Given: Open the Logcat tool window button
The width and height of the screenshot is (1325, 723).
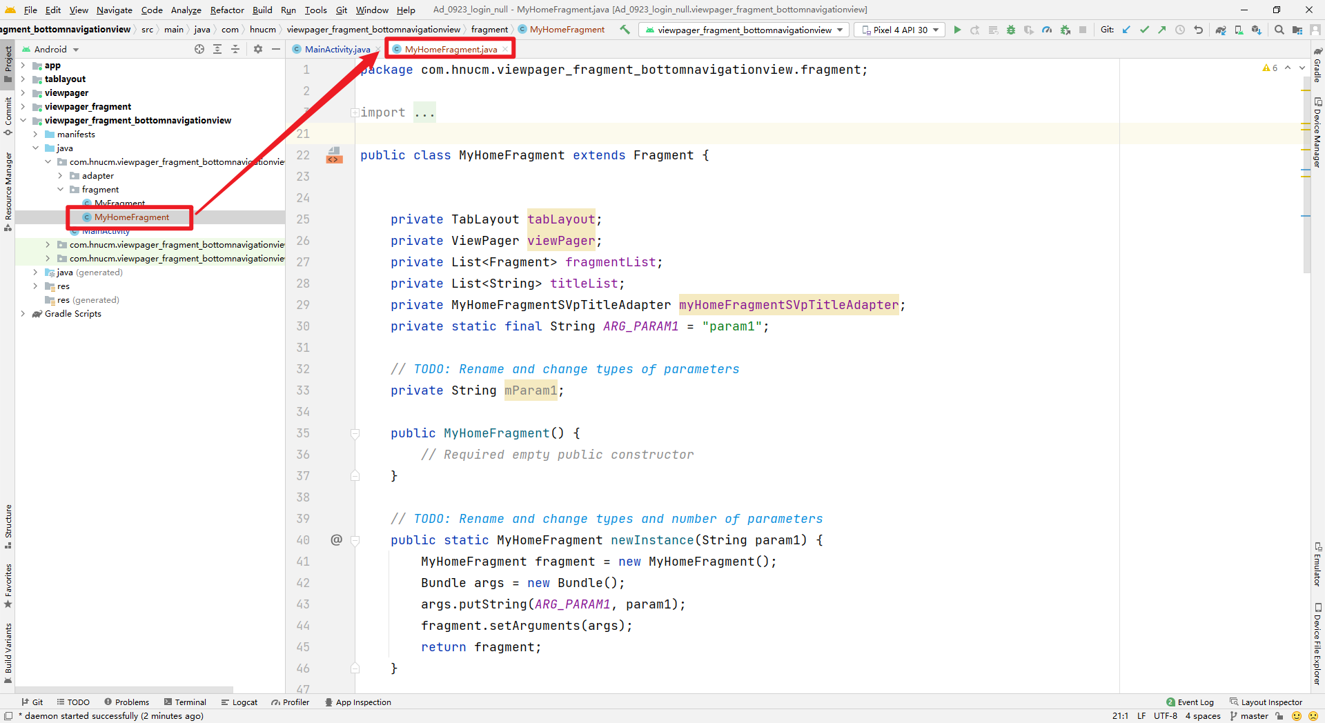Looking at the screenshot, I should [239, 702].
